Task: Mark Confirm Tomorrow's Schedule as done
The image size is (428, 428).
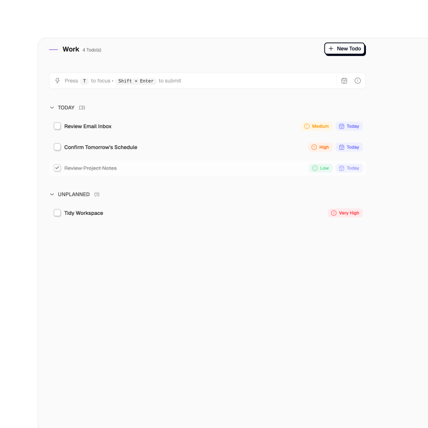Action: click(57, 147)
